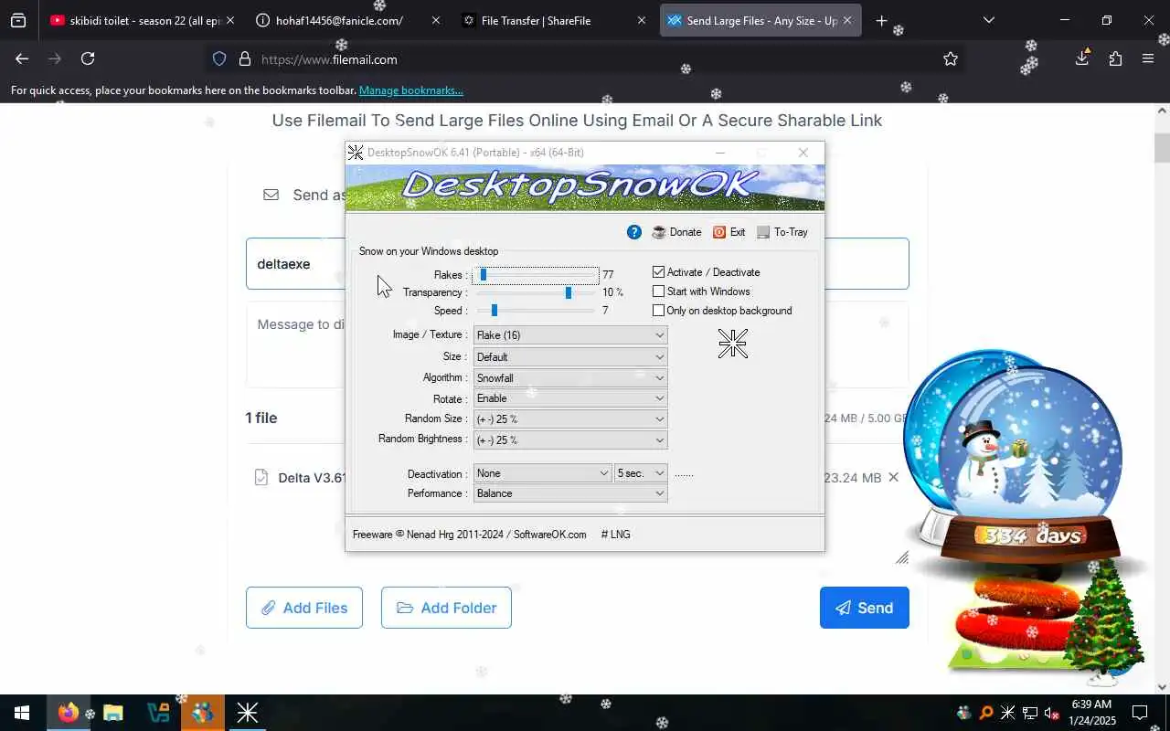The height and width of the screenshot is (731, 1170).
Task: Open the Firefox extensions puzzle icon
Action: coord(1115,58)
